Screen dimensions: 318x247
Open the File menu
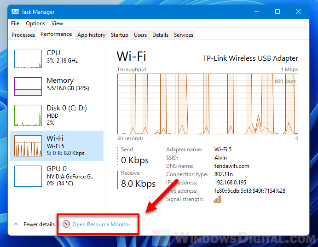pyautogui.click(x=15, y=23)
